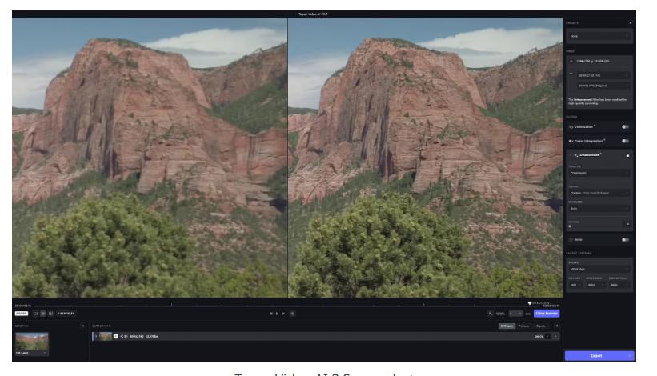Viewport: 657px width, 376px height.
Task: Click the Stabilization filter icon
Action: pyautogui.click(x=571, y=126)
